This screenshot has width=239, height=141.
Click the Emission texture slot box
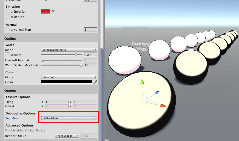(7, 11)
